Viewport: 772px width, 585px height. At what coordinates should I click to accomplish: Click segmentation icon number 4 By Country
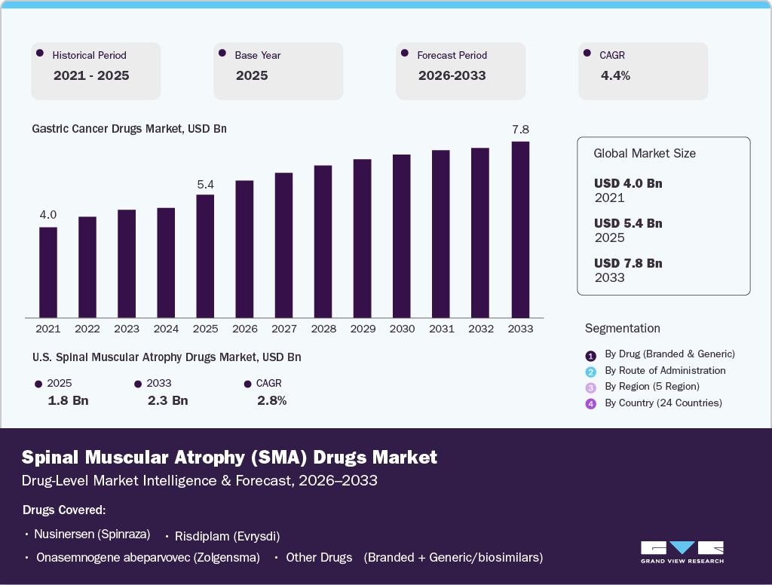point(591,404)
